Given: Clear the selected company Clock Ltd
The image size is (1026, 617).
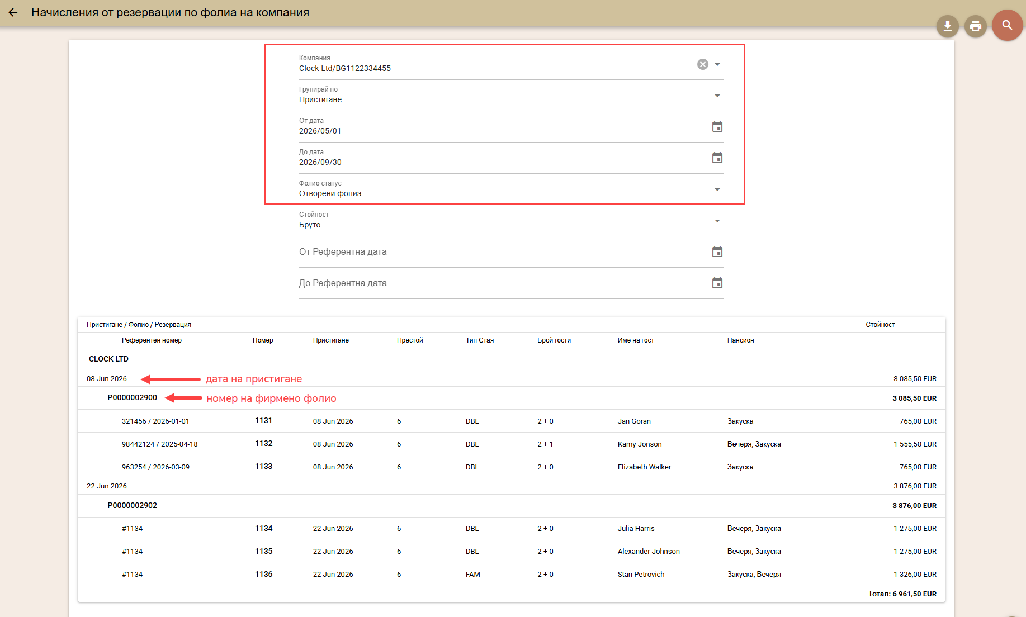Looking at the screenshot, I should click(x=703, y=64).
